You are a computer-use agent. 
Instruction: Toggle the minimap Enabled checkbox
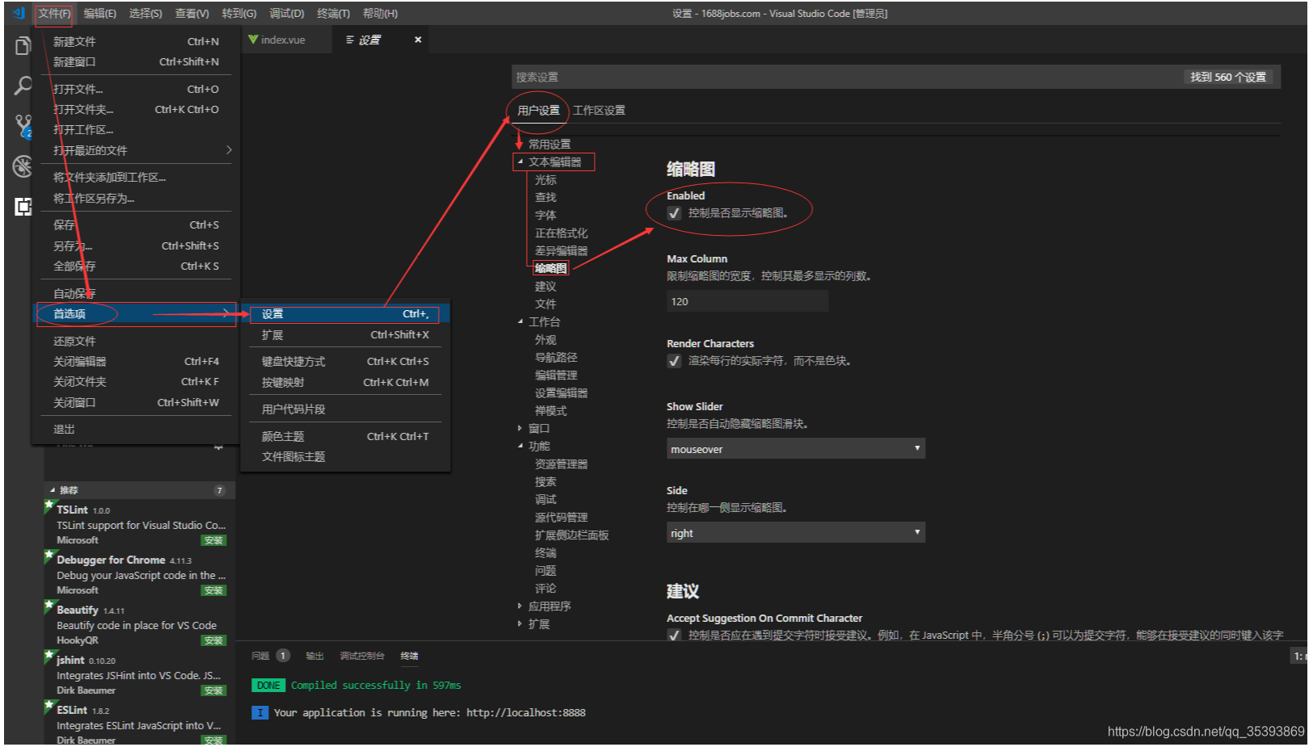[674, 213]
